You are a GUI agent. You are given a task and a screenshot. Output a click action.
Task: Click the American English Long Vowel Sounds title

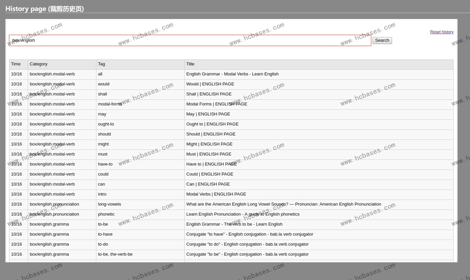[284, 204]
